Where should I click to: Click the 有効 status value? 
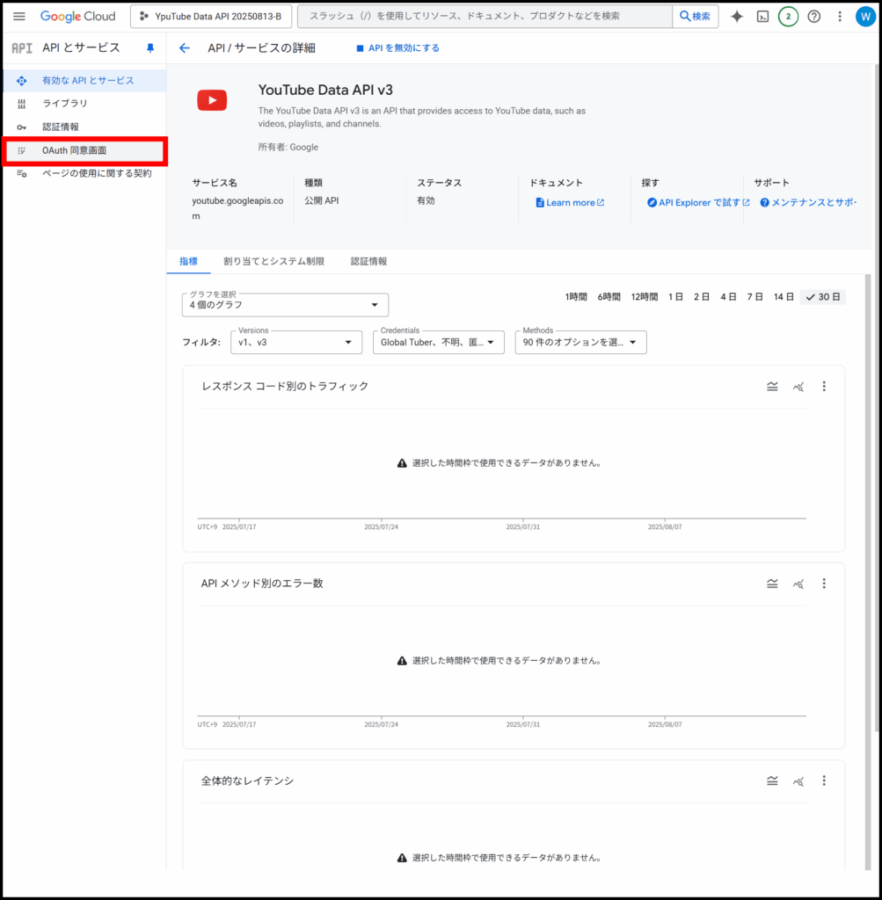(x=426, y=201)
